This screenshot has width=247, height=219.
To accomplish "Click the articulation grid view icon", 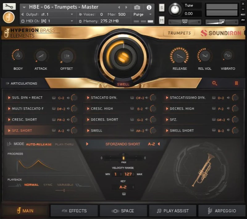I will [x=236, y=83].
